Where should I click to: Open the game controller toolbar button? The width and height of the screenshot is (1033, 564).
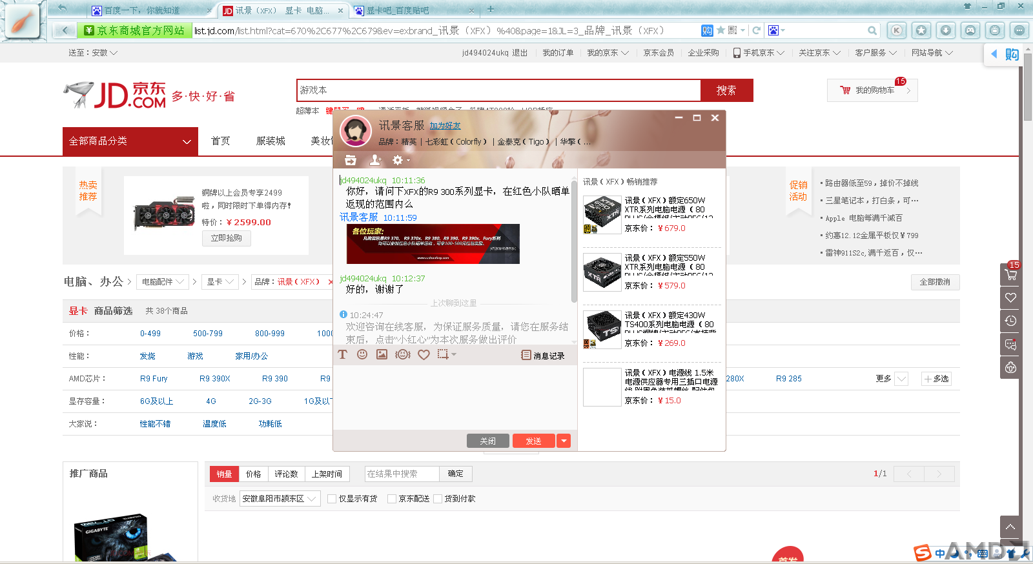click(970, 30)
